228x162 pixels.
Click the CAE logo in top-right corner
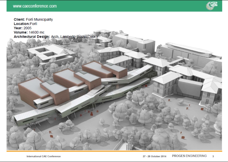coord(212,6)
